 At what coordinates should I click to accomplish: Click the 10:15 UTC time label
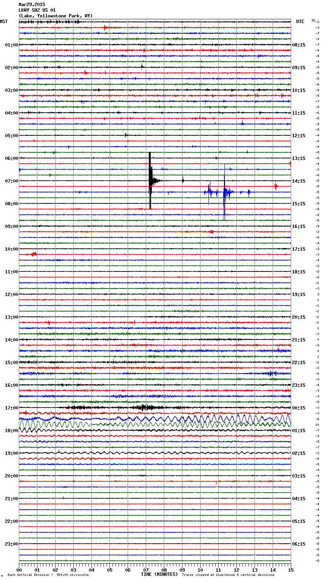pos(299,90)
